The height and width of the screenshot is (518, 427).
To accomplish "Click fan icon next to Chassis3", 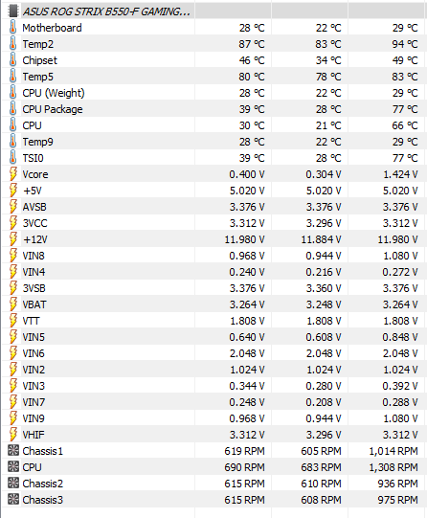I will coord(13,500).
